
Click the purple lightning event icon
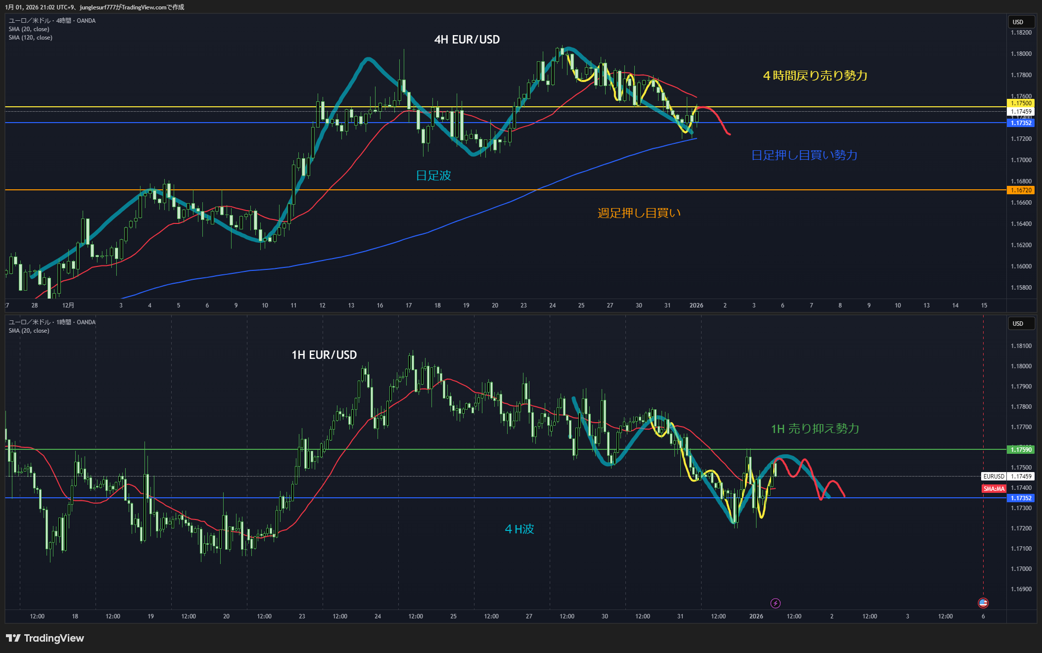point(775,603)
